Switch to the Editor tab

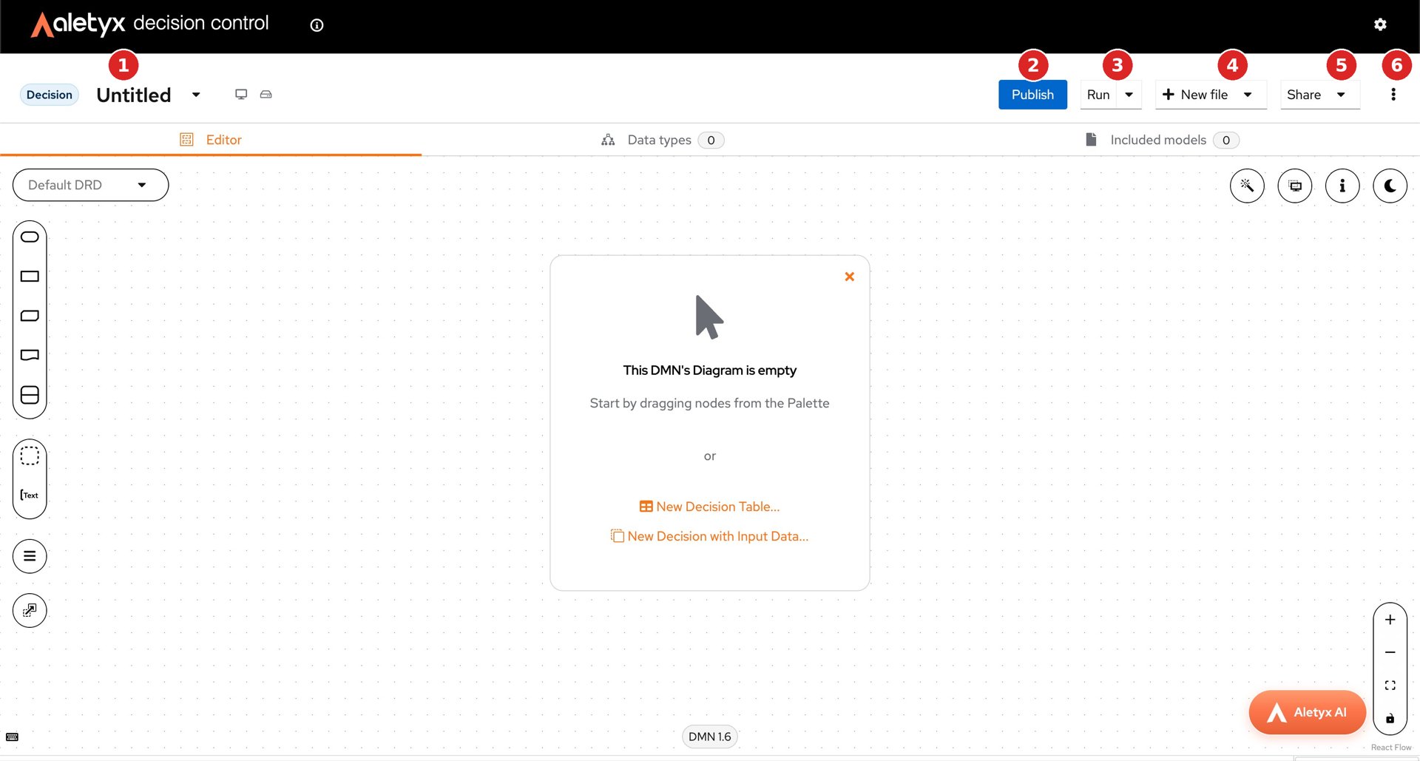point(211,140)
